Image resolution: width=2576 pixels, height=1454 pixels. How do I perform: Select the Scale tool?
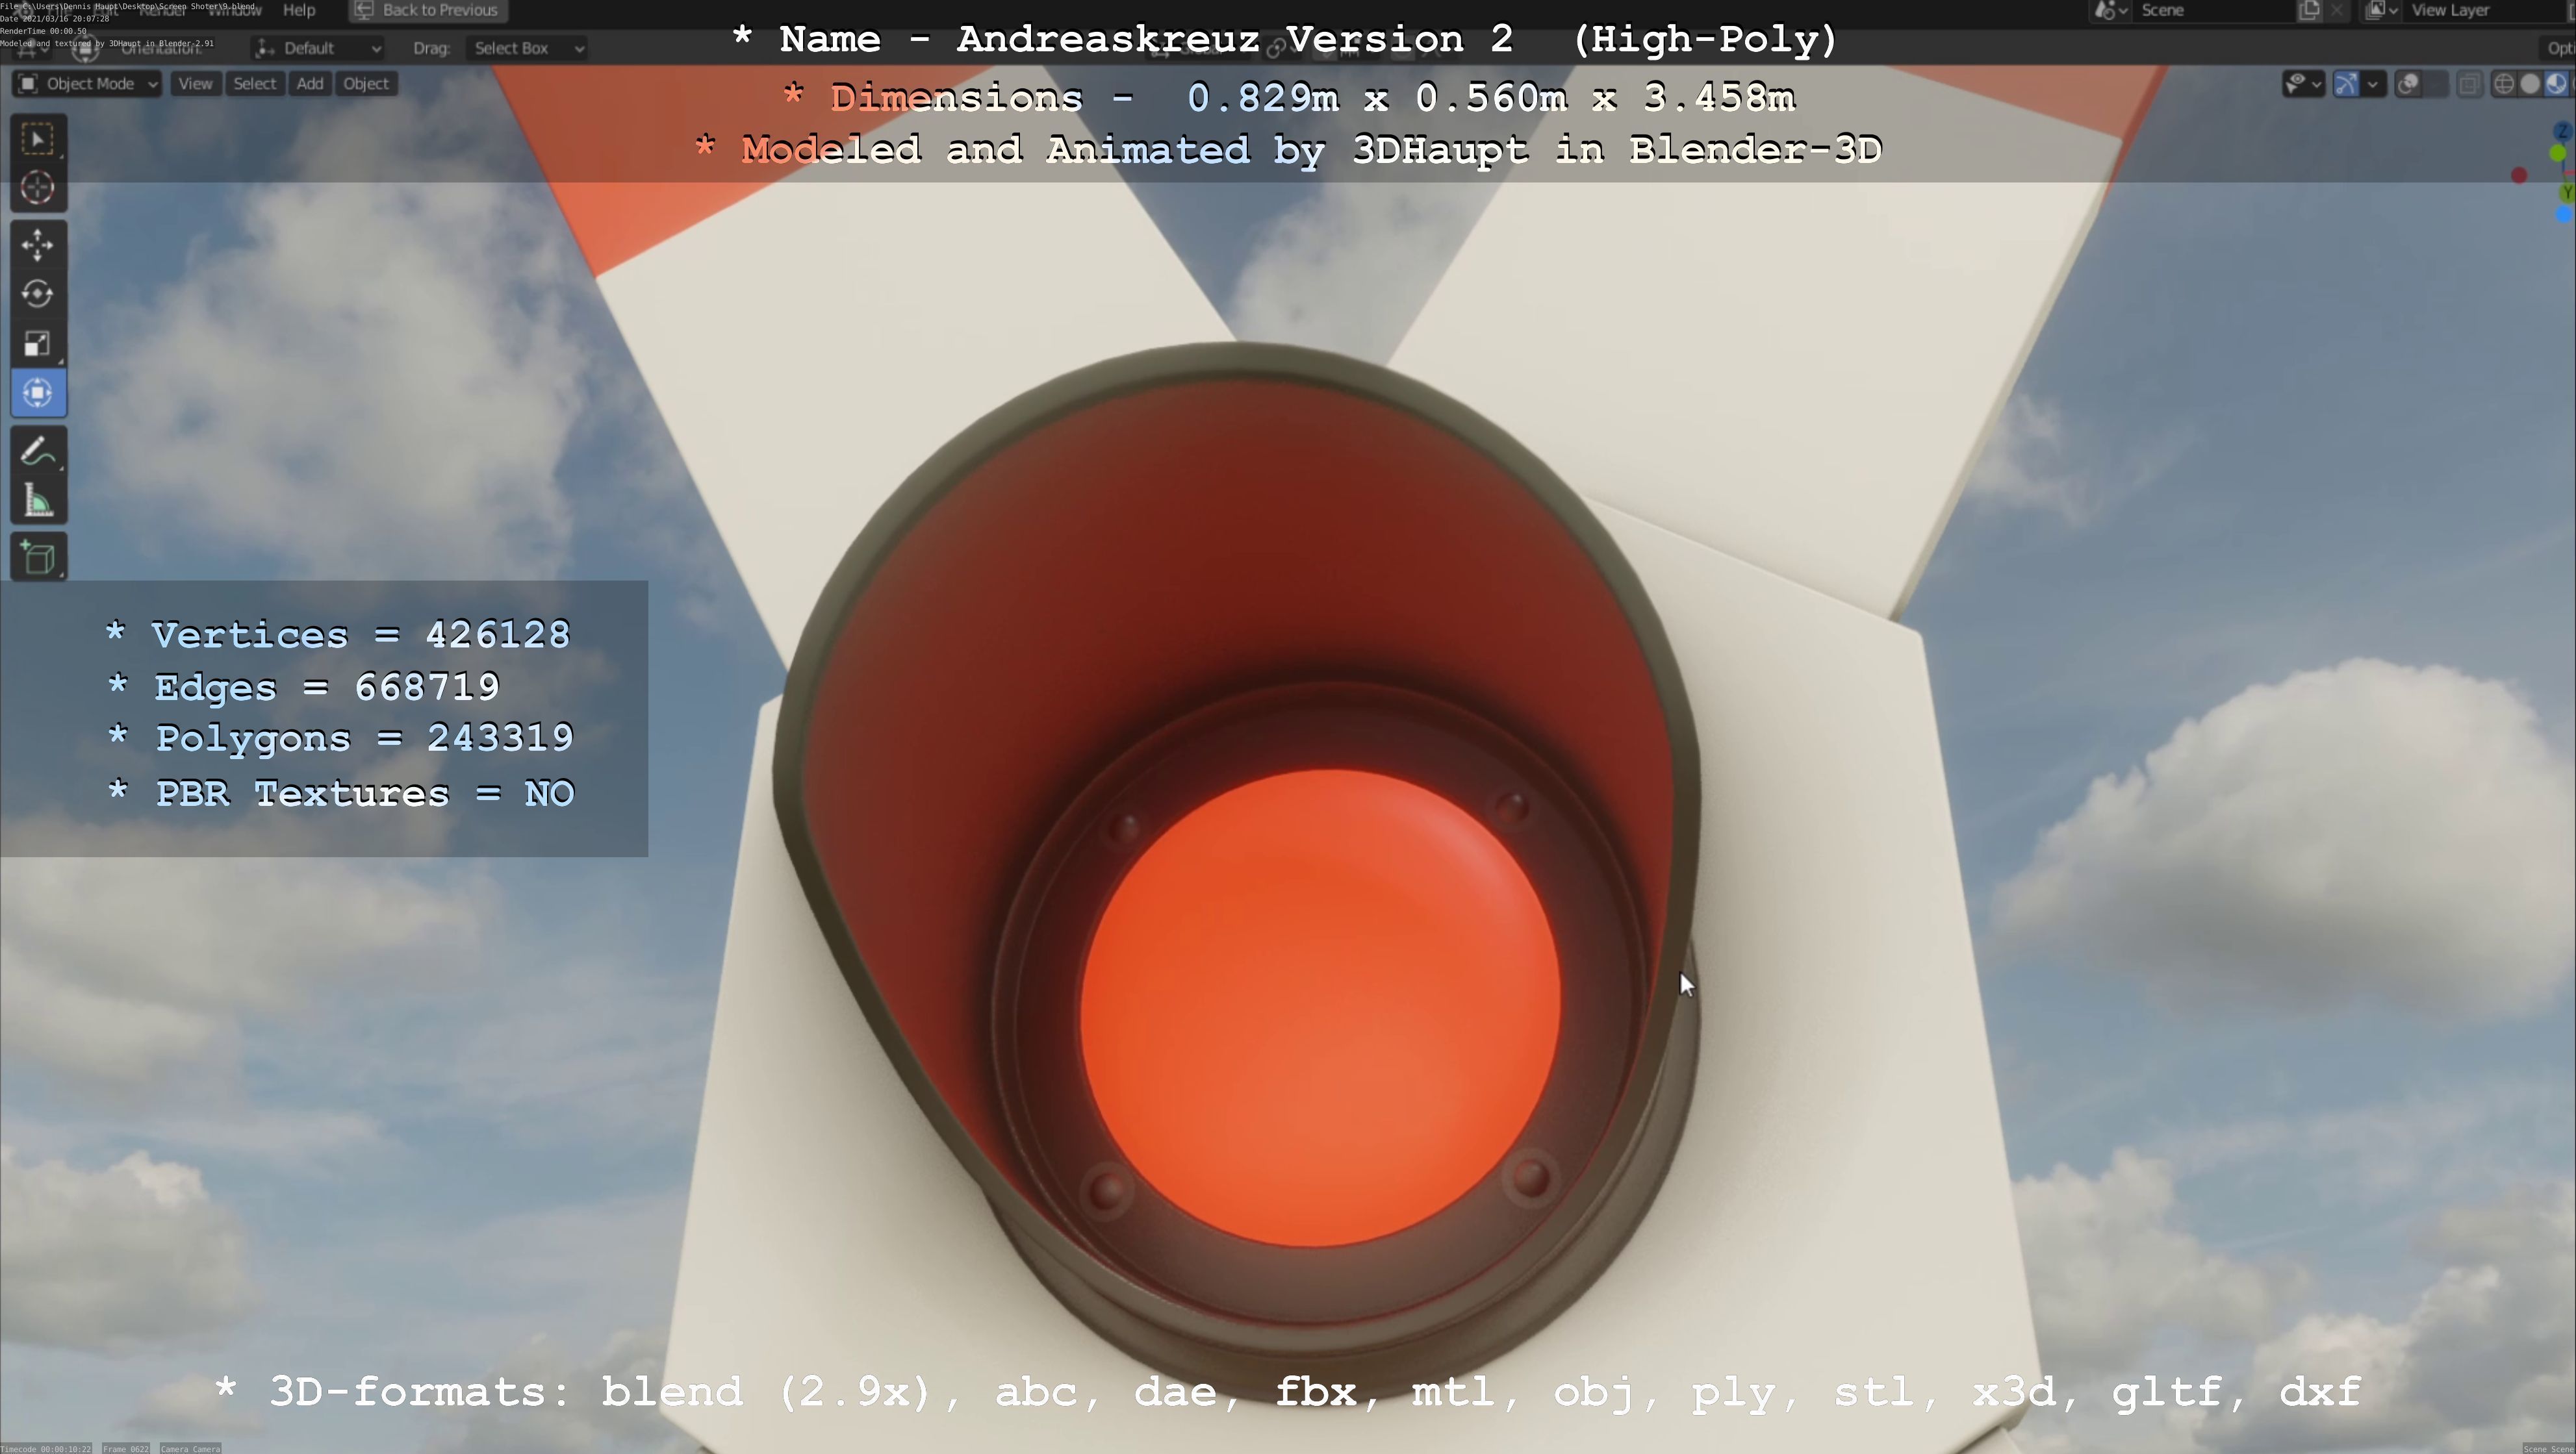click(x=38, y=344)
